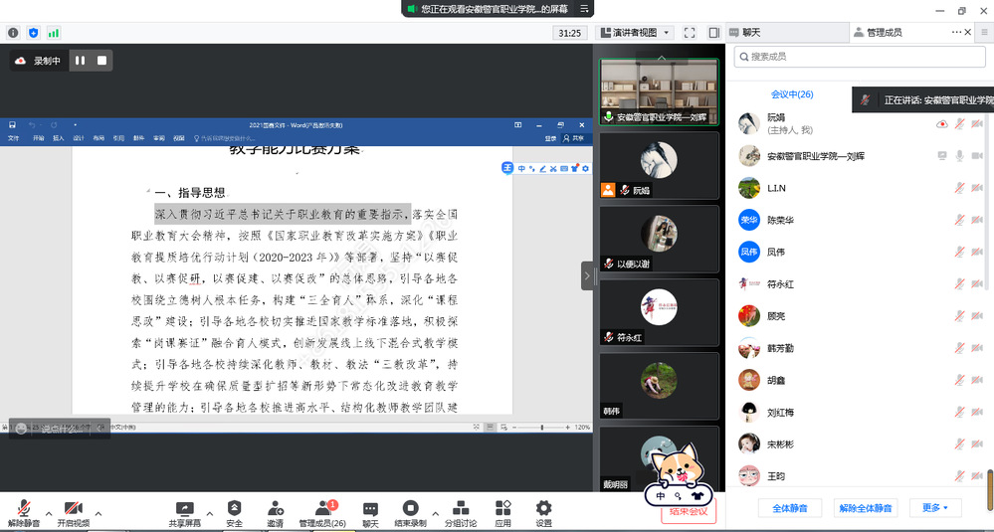Unmute microphone with 解除静音 button

click(x=23, y=509)
